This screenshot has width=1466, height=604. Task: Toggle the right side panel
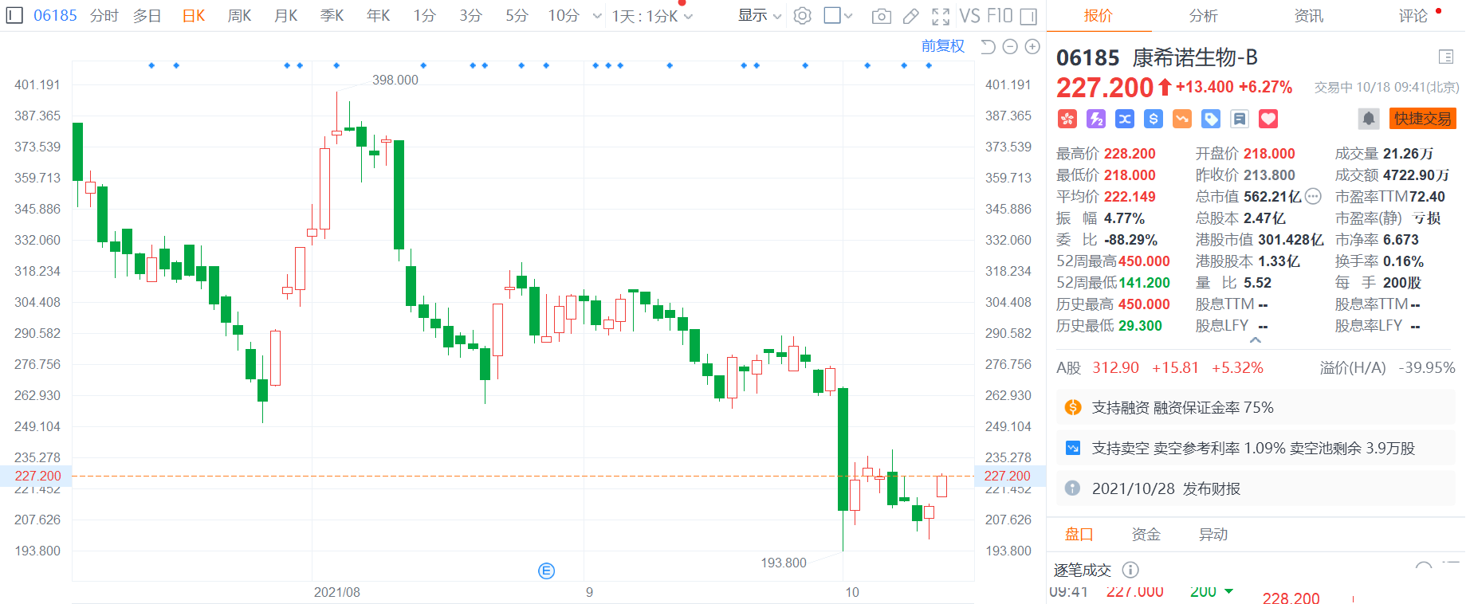pos(1028,16)
